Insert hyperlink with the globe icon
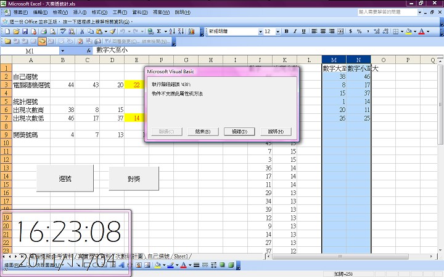The height and width of the screenshot is (277, 444). coord(150,31)
